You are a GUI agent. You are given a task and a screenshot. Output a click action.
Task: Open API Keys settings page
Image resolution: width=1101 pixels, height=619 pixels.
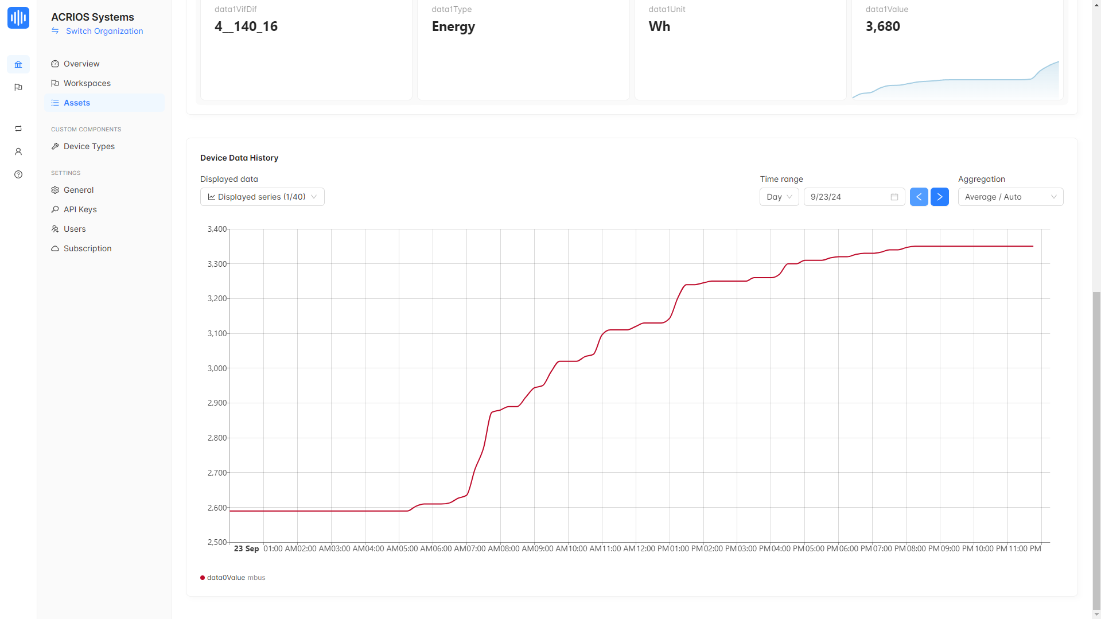[x=80, y=209]
